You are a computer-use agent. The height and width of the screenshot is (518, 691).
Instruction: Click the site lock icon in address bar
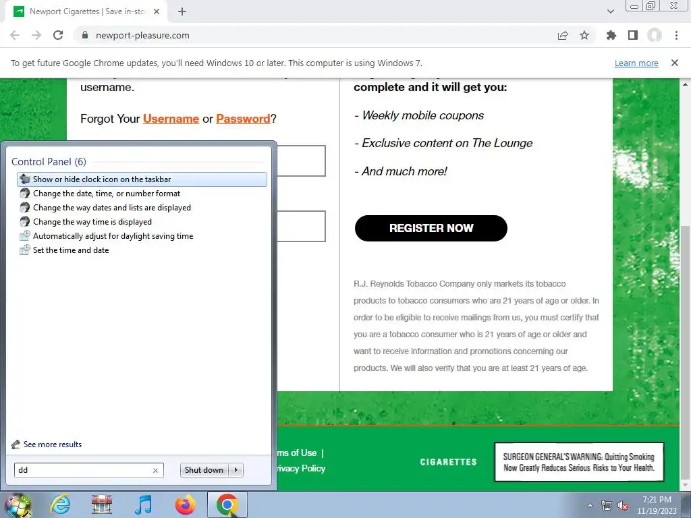tap(85, 35)
